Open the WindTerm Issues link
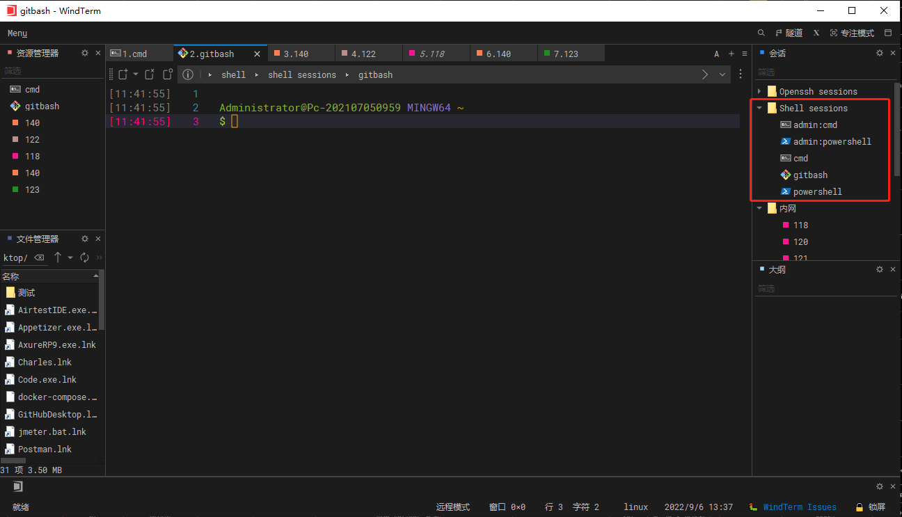Viewport: 902px width, 517px height. (x=793, y=507)
